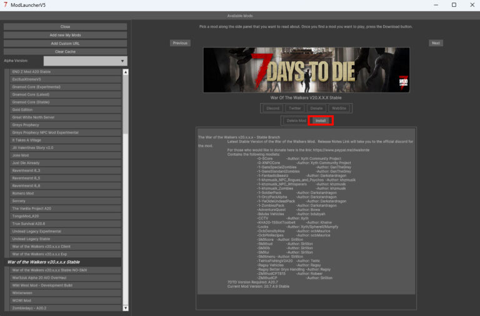The height and width of the screenshot is (316, 480).
Task: Select Ravenhearst 8_8
Action: click(x=66, y=186)
